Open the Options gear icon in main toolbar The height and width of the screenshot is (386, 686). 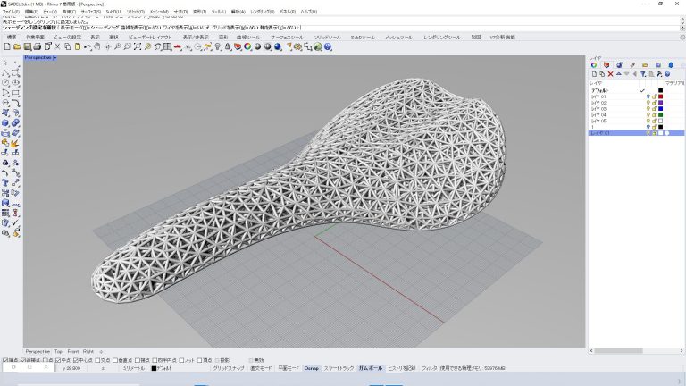click(x=298, y=46)
